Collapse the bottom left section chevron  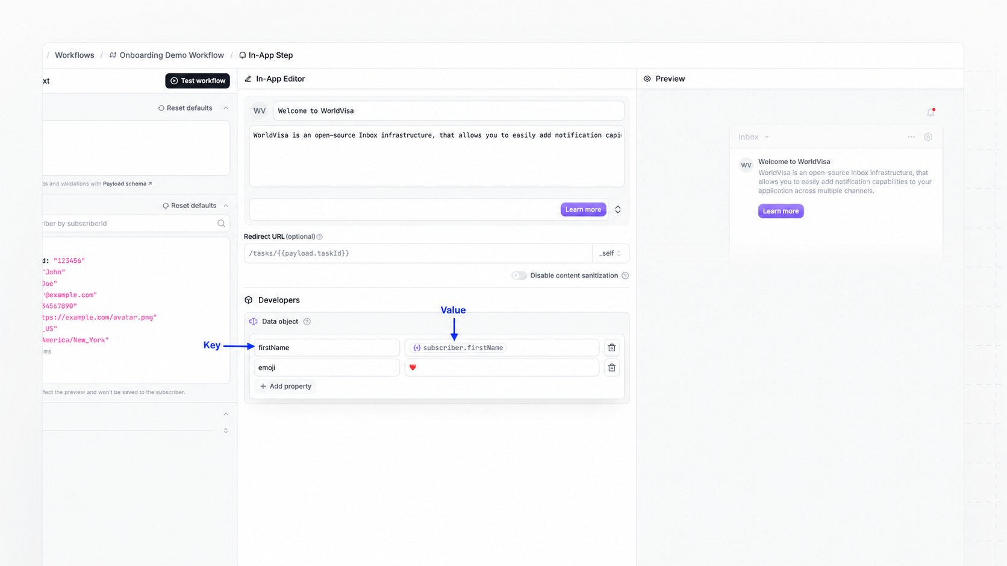click(x=226, y=414)
